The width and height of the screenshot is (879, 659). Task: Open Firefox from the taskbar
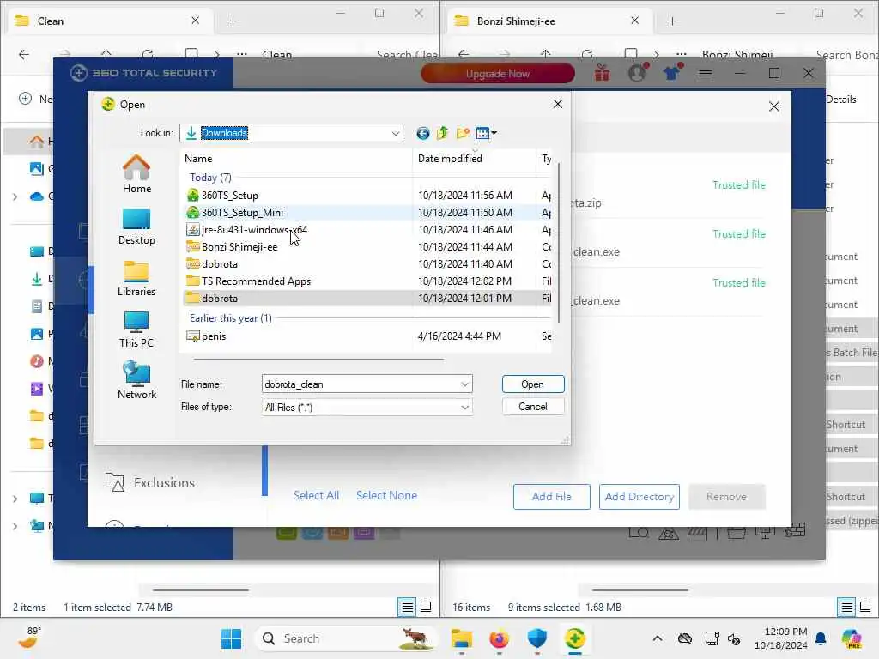[500, 638]
